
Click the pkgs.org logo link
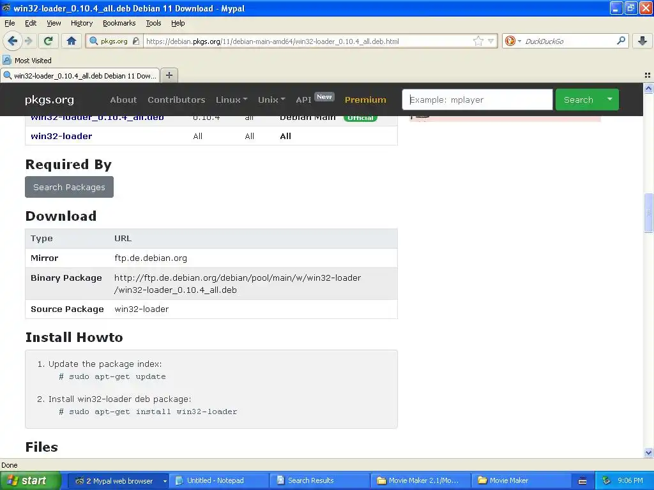(x=49, y=100)
